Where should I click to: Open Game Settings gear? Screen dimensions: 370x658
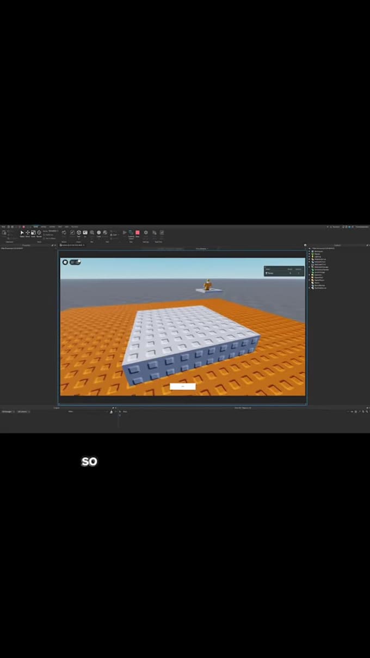(146, 233)
